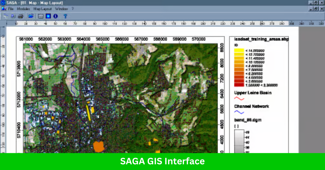
Task: Open the File menu
Action: [11, 9]
